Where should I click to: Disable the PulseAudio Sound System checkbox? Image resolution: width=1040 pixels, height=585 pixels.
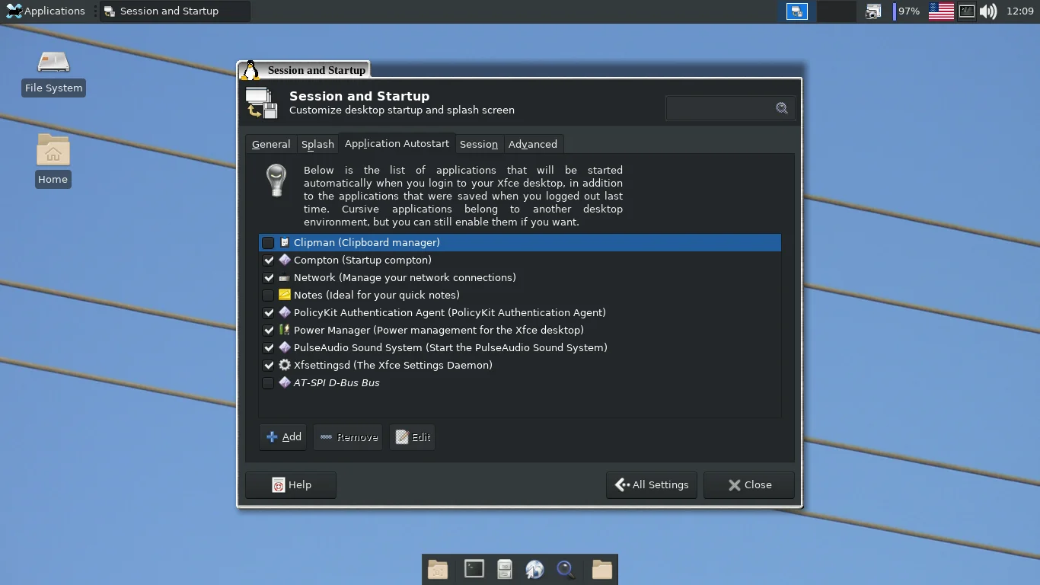click(x=268, y=347)
